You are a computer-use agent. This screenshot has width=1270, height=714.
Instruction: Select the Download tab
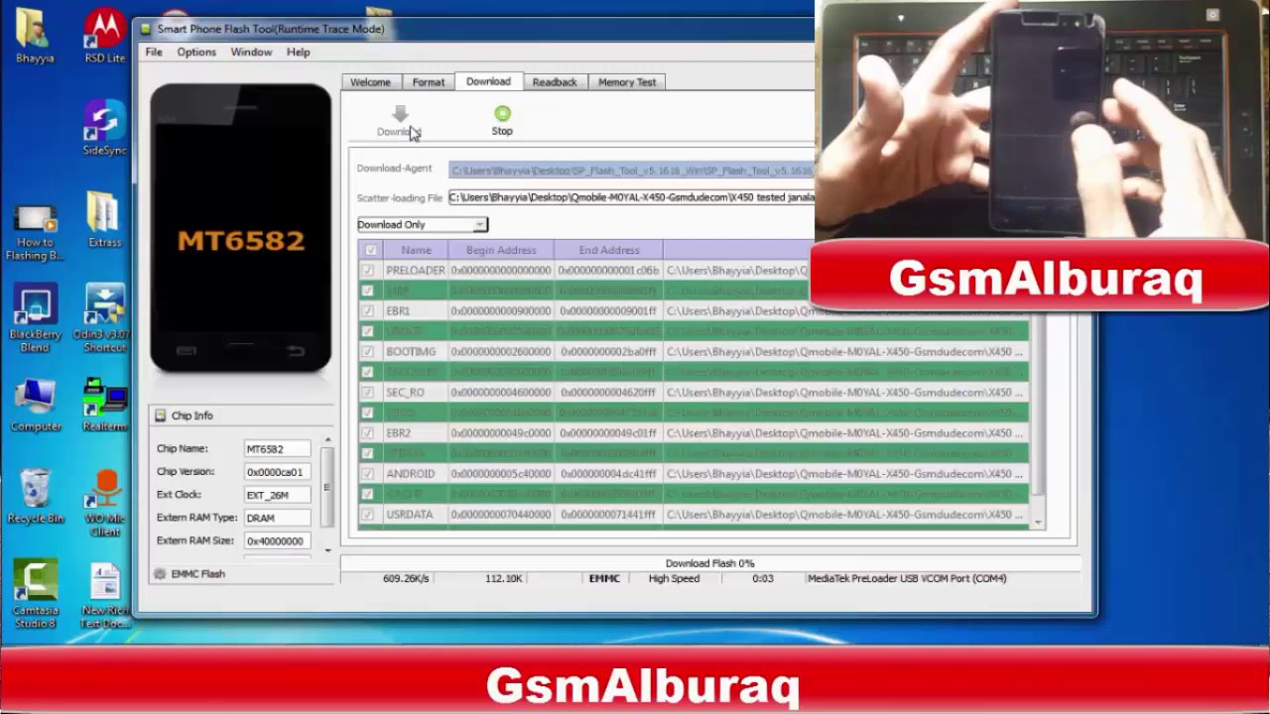click(x=488, y=81)
